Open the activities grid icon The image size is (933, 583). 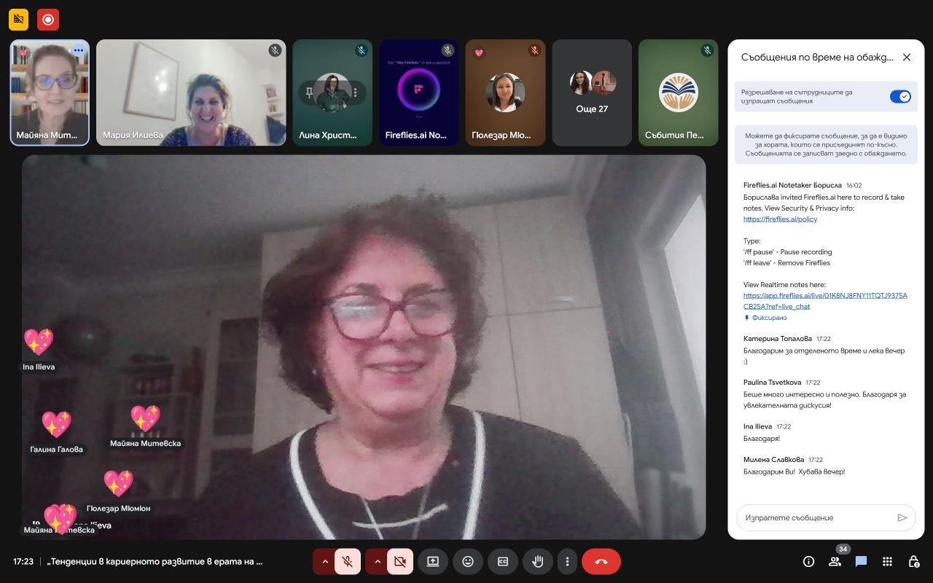click(x=887, y=561)
